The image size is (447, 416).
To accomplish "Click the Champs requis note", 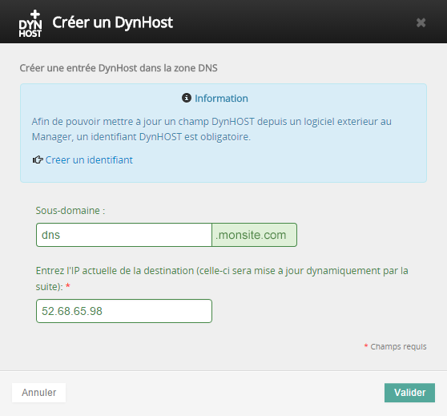I will pyautogui.click(x=398, y=346).
